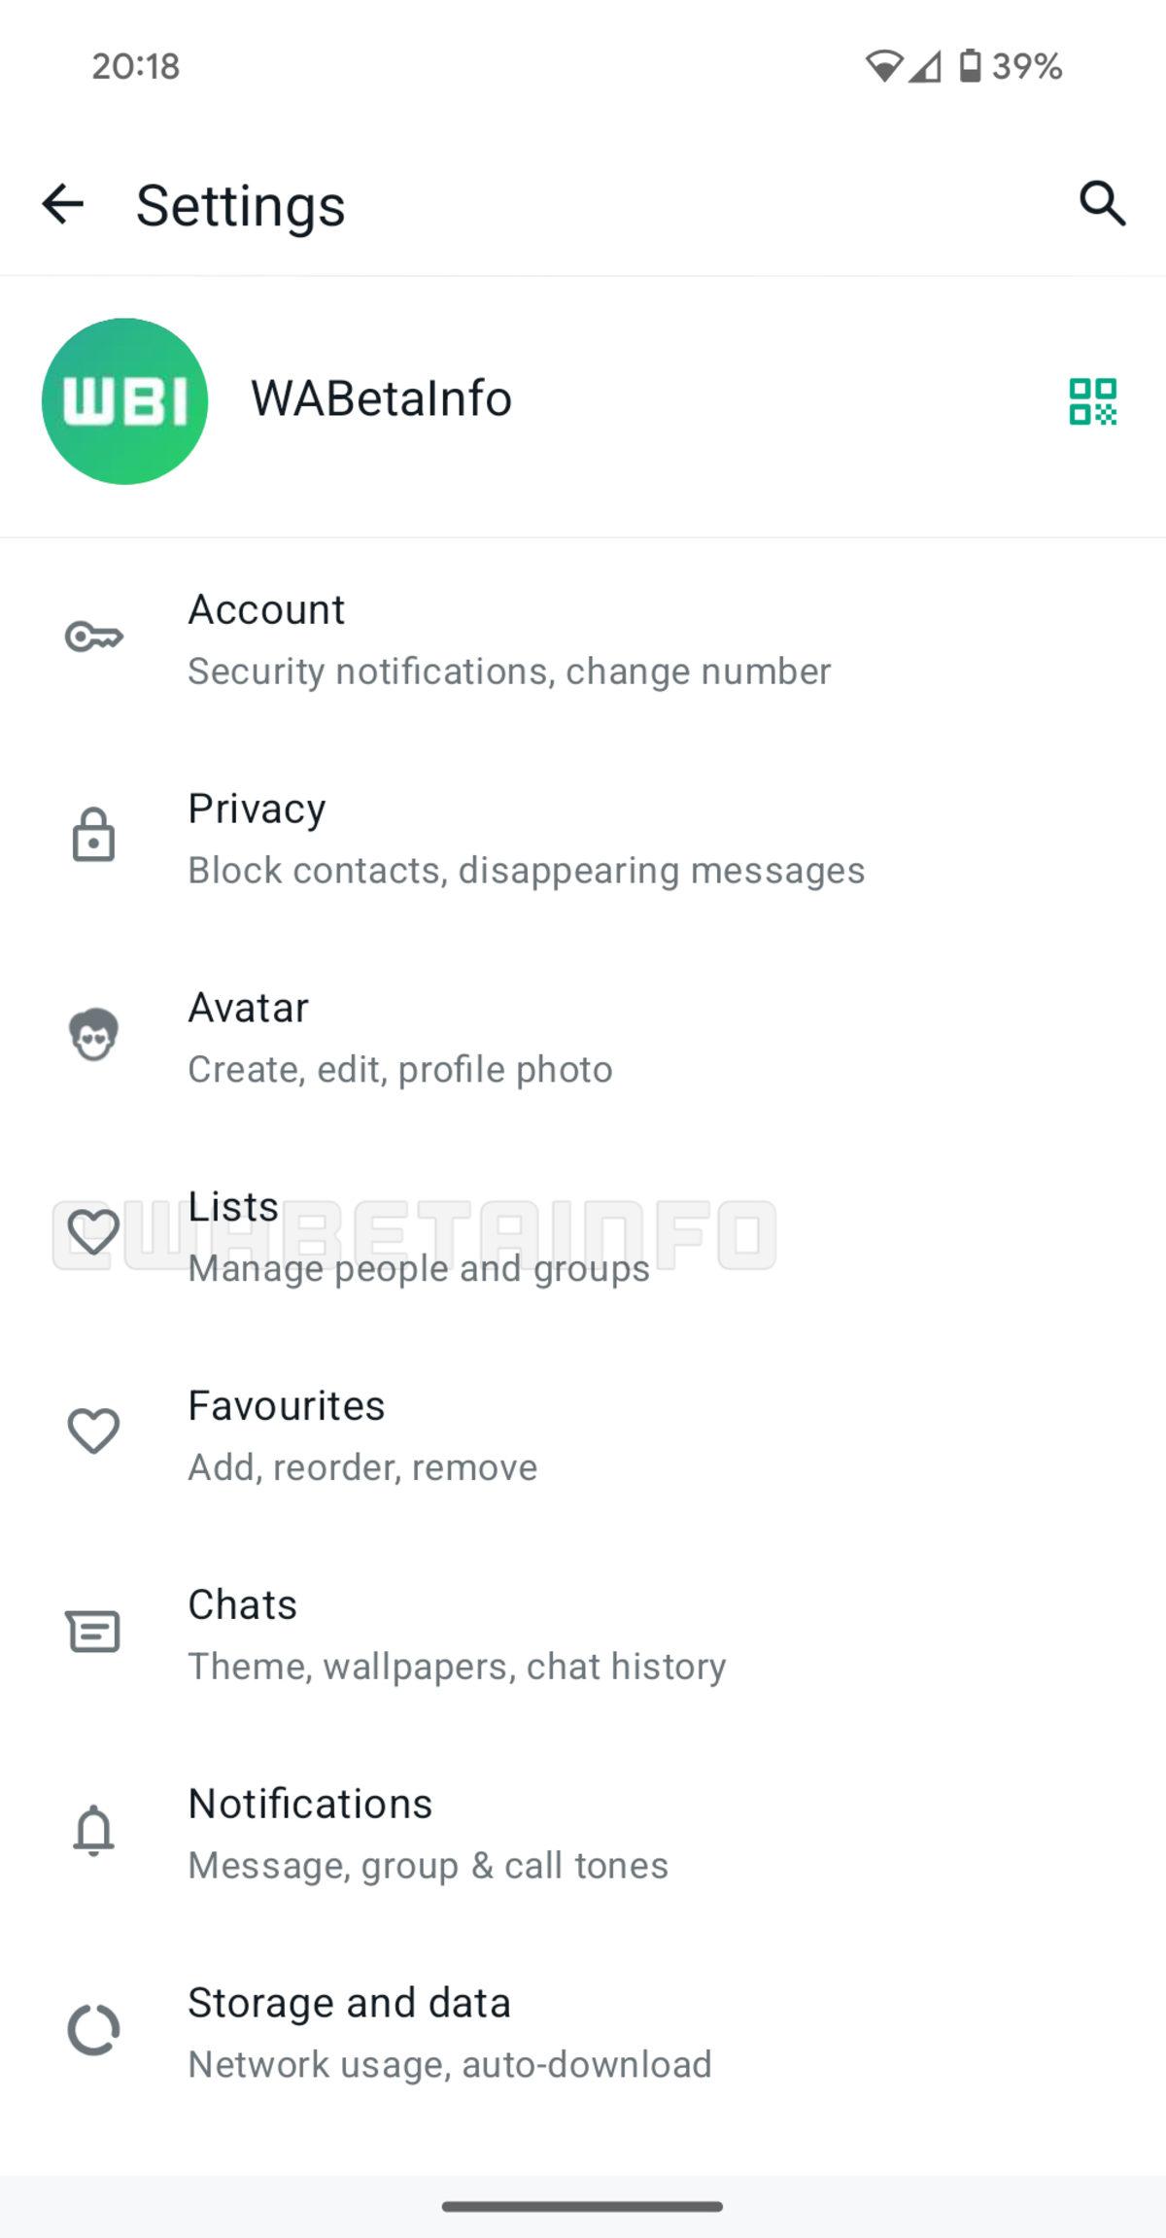The width and height of the screenshot is (1166, 2238).
Task: Tap the back arrow icon
Action: (x=63, y=205)
